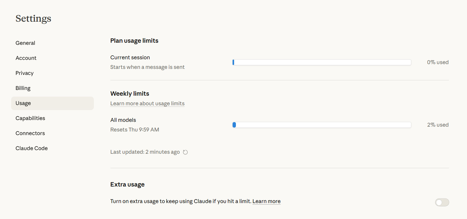The height and width of the screenshot is (219, 467).
Task: Select the Usage tab in the sidebar
Action: point(23,103)
